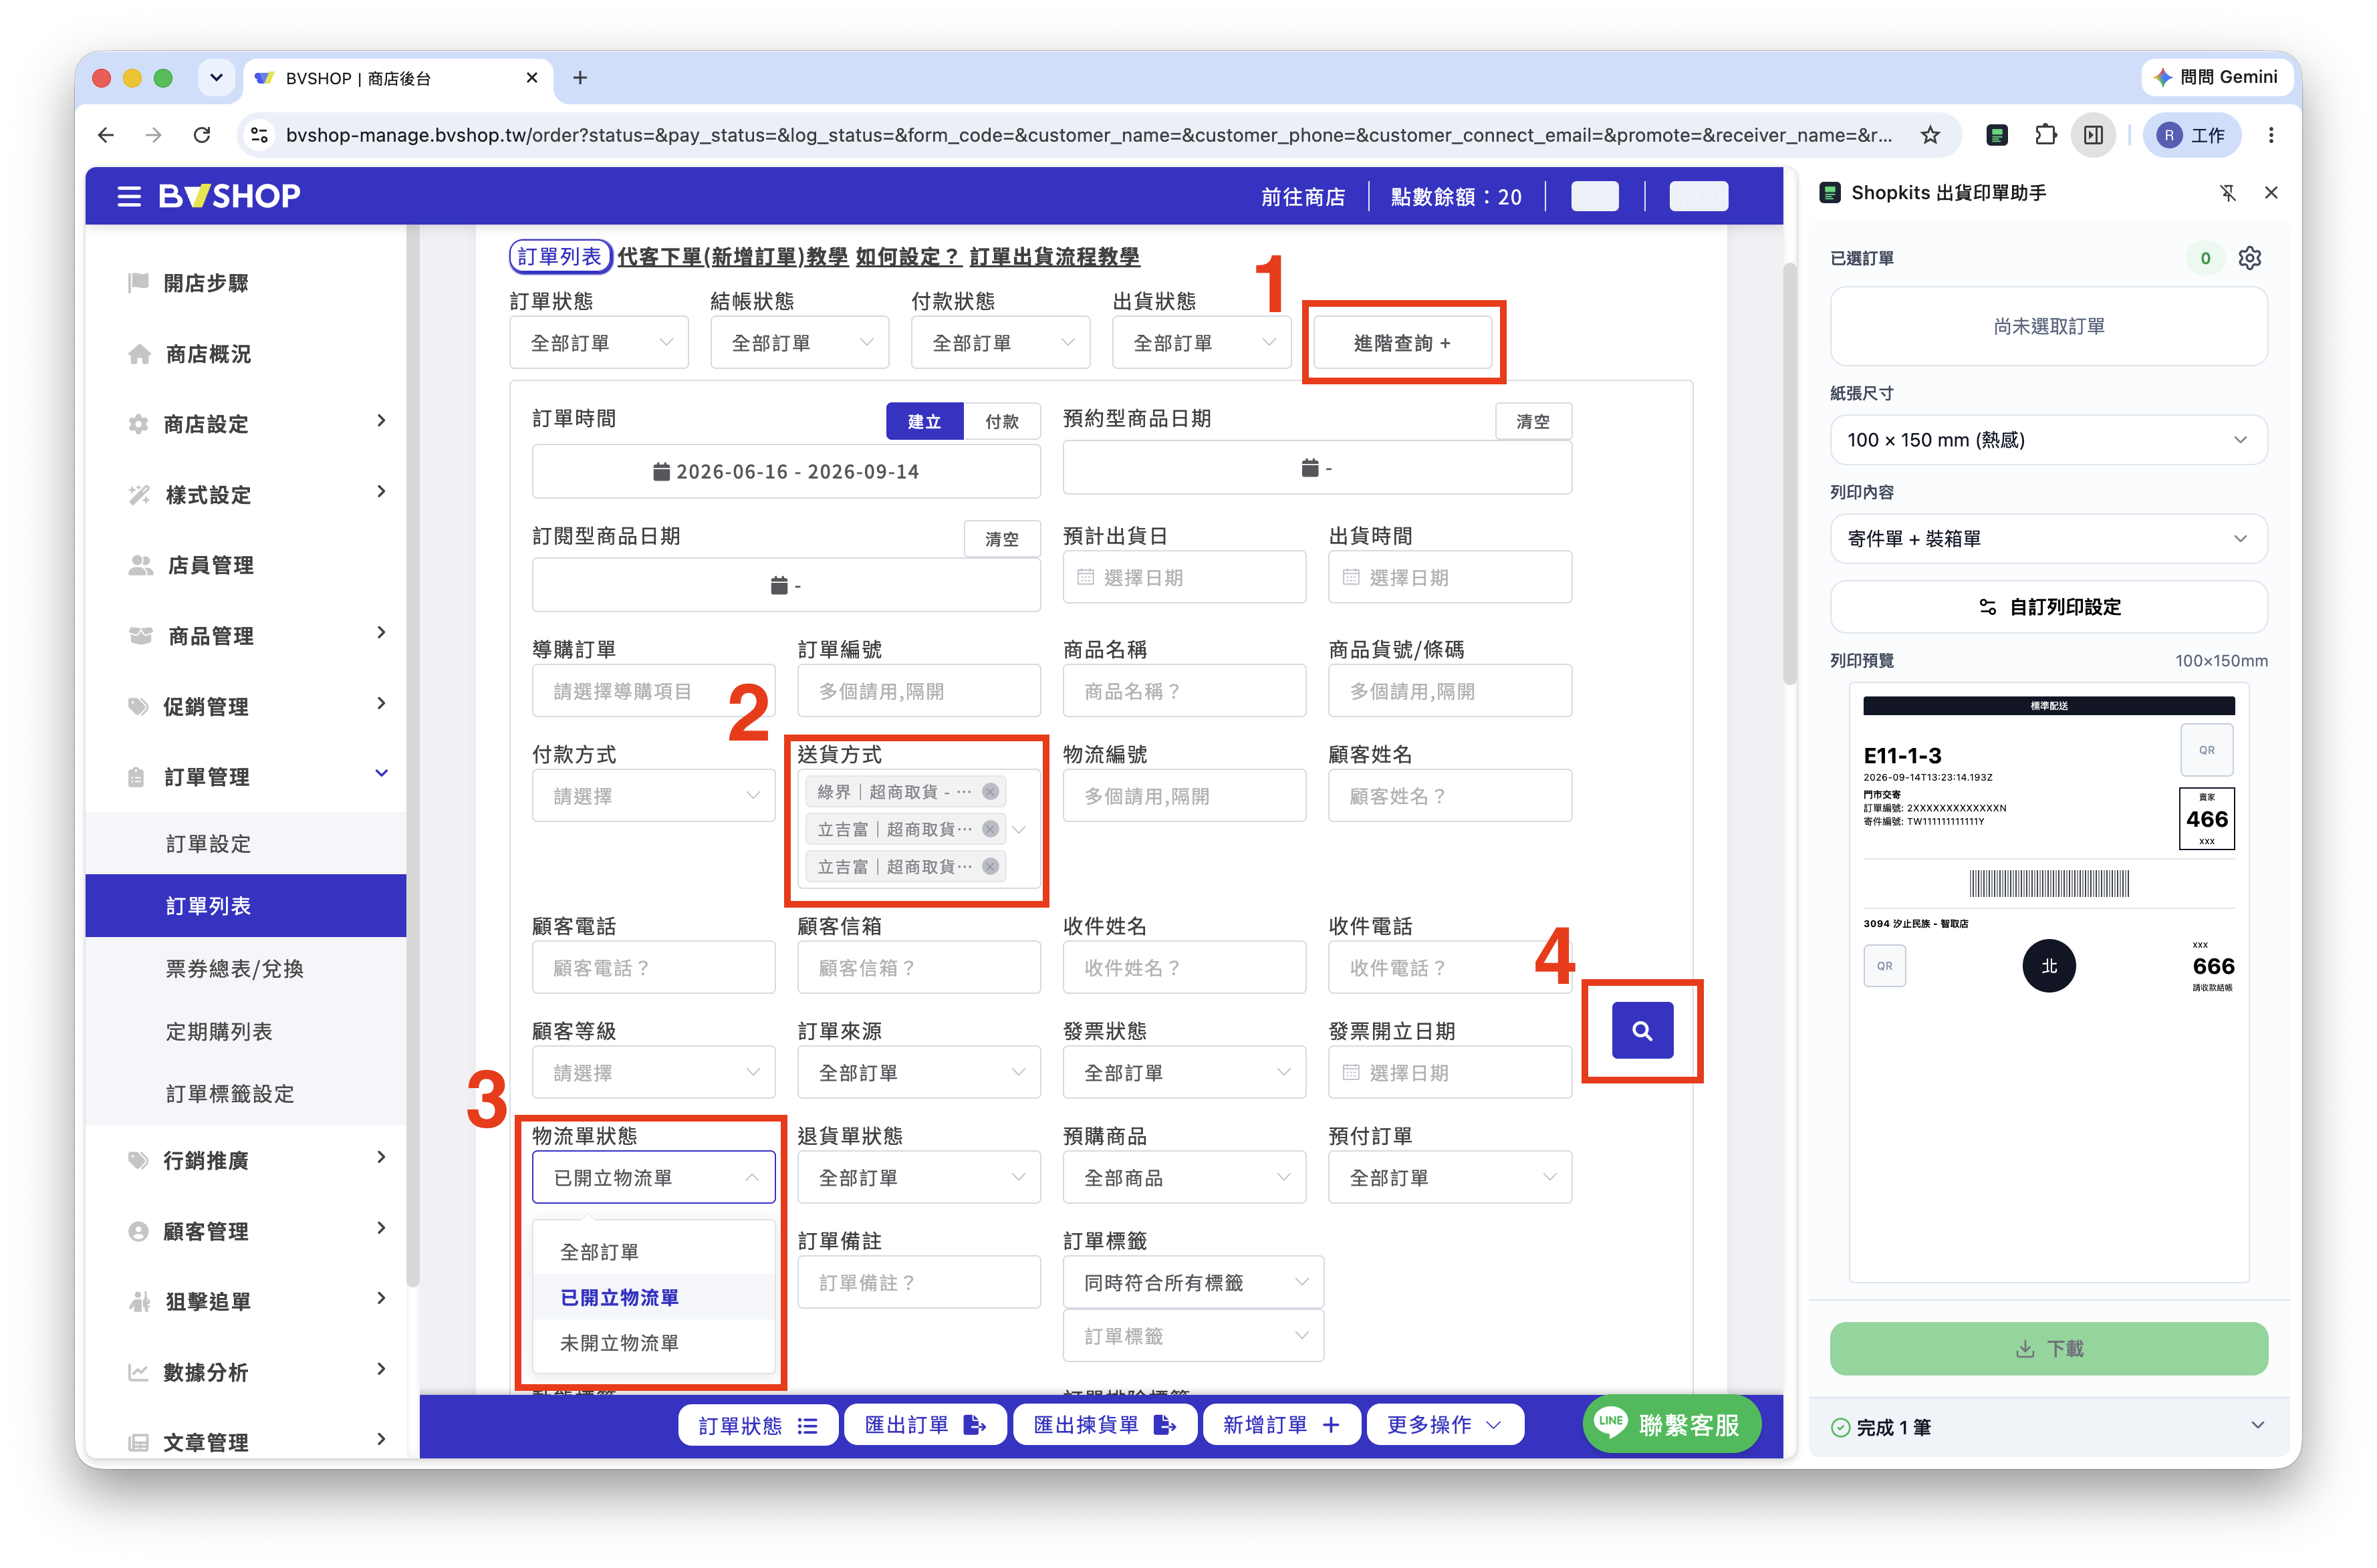2377x1568 pixels.
Task: Open the 付款狀態 filter dropdown
Action: 1000,342
